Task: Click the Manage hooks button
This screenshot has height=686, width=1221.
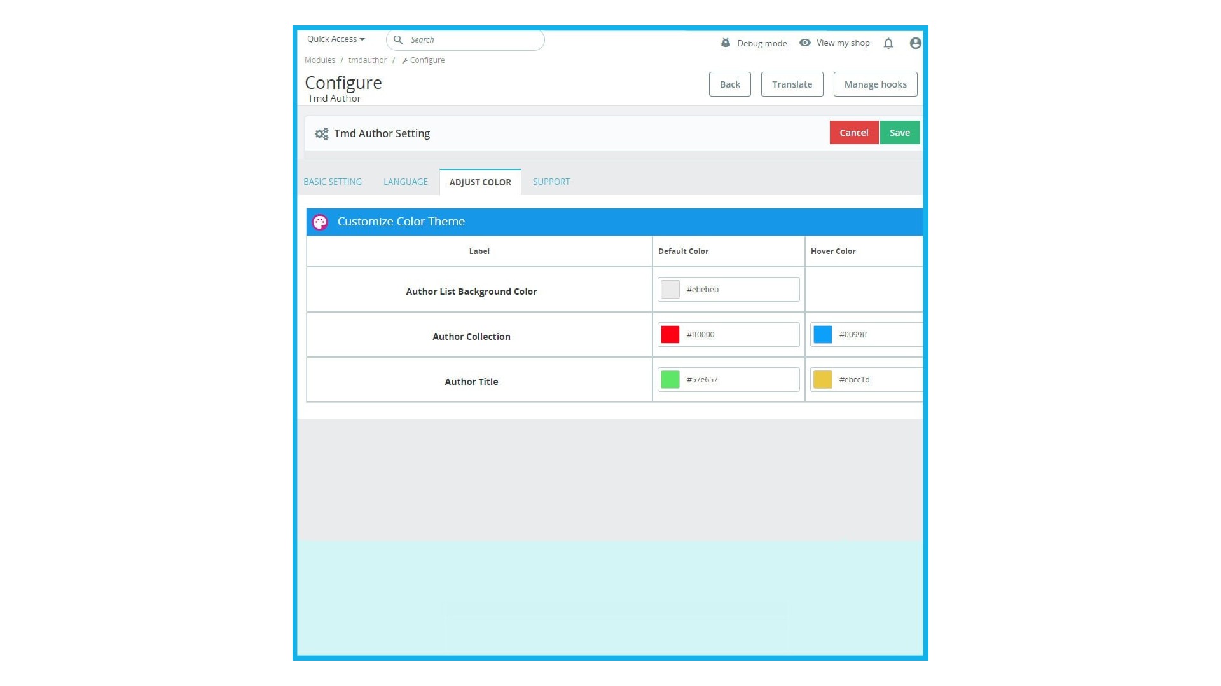Action: pos(875,84)
